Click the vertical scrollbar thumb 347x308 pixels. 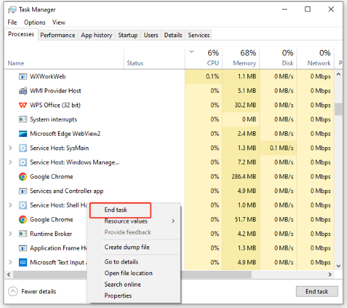(x=338, y=109)
